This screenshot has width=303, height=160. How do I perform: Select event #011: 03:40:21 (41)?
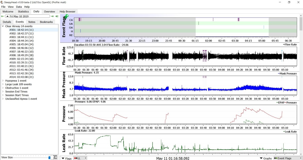pos(22,66)
